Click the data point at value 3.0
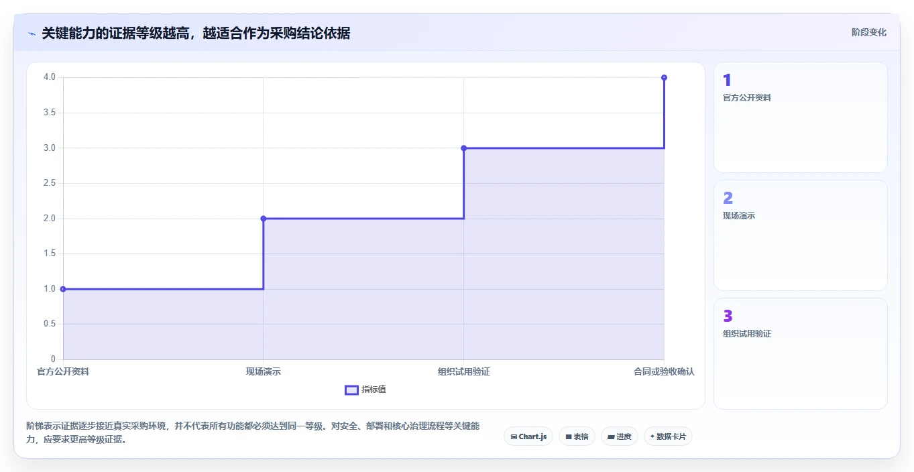The image size is (914, 472). click(x=463, y=148)
